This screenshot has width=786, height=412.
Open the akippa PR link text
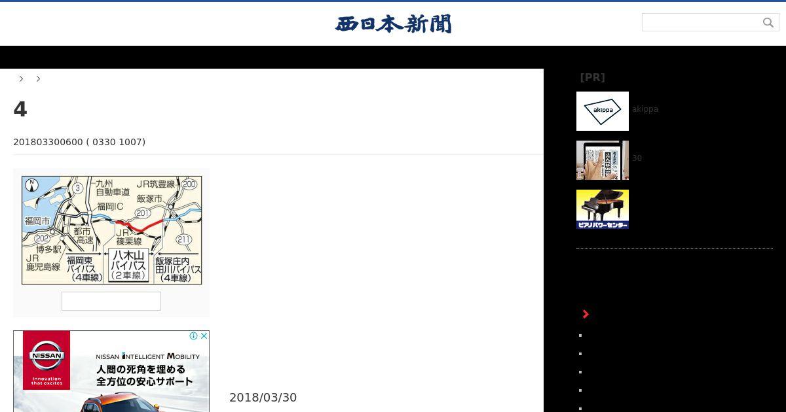(x=645, y=109)
